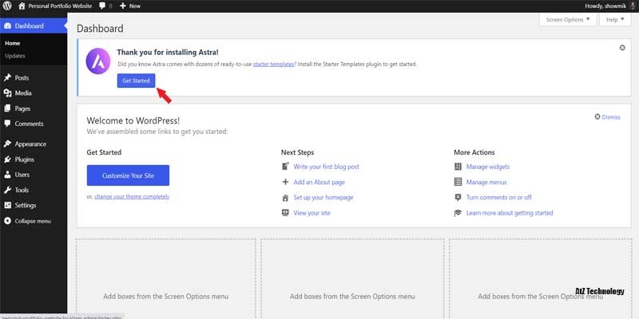
Task: Open Write your first blog post
Action: click(x=327, y=167)
